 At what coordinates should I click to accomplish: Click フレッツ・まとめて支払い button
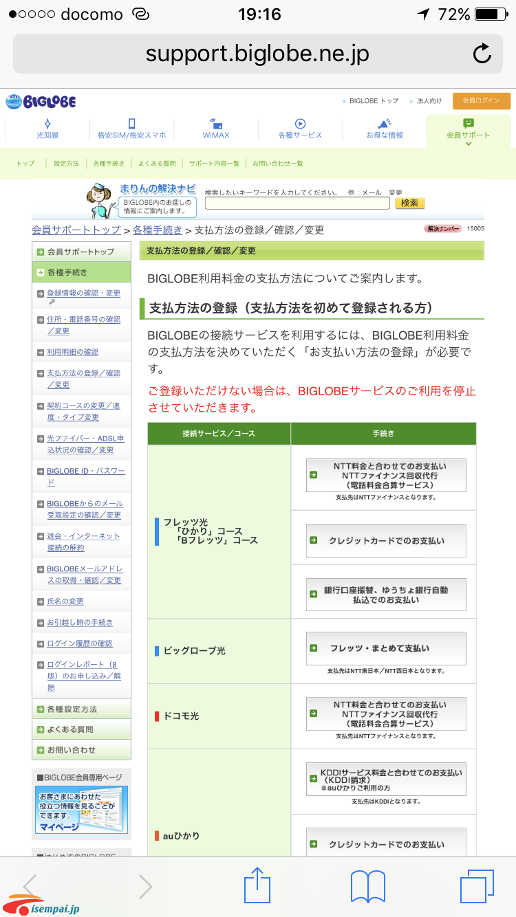click(x=386, y=648)
